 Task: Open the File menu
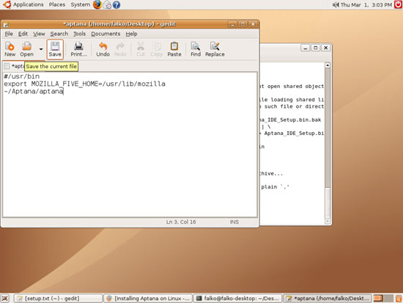[9, 34]
